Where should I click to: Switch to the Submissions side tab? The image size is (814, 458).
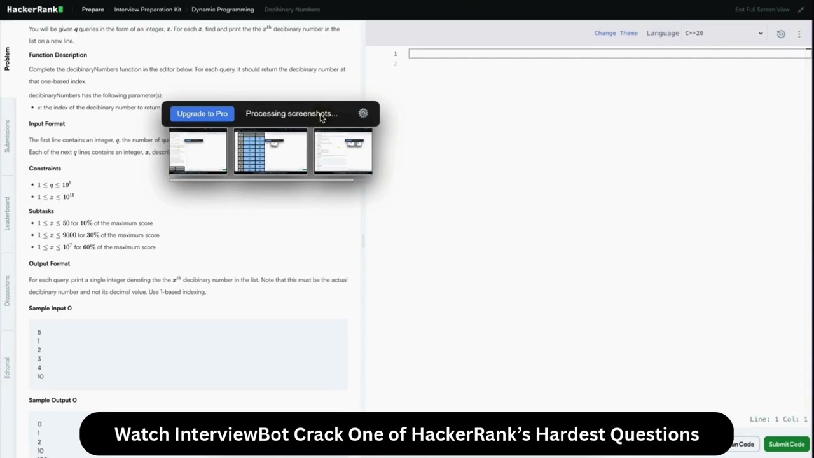8,136
